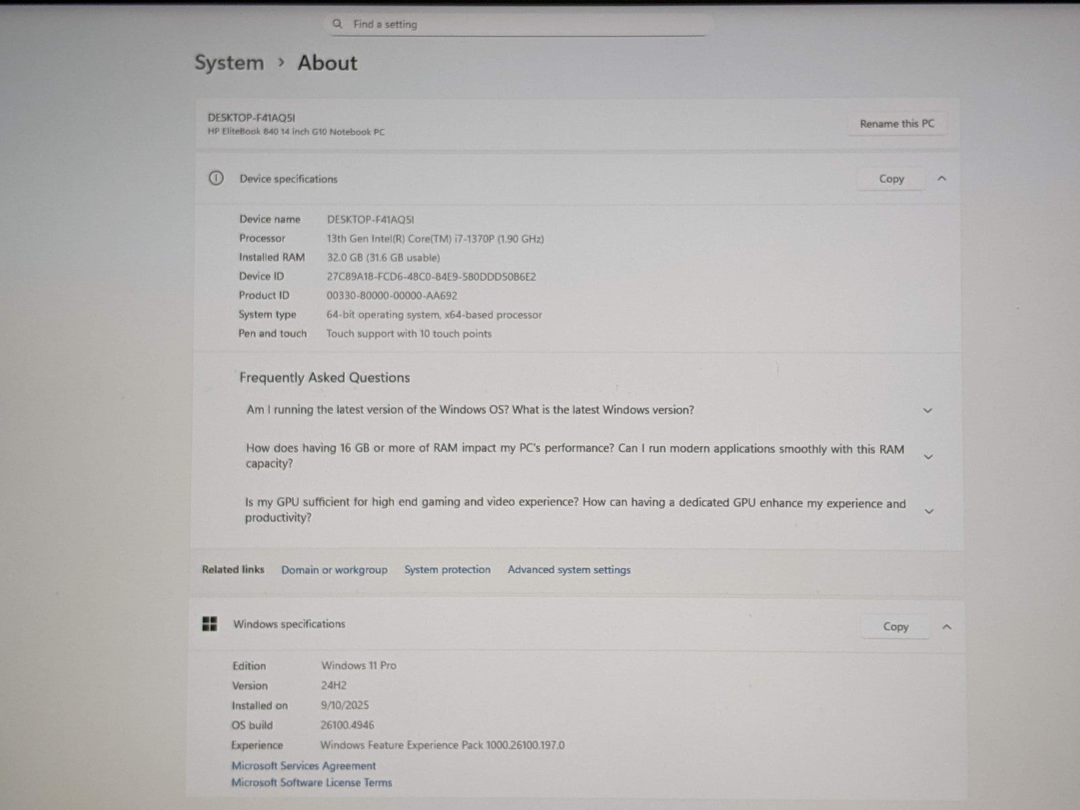This screenshot has height=810, width=1080.
Task: Click the Windows logo icon beside Windows specifications
Action: (210, 624)
